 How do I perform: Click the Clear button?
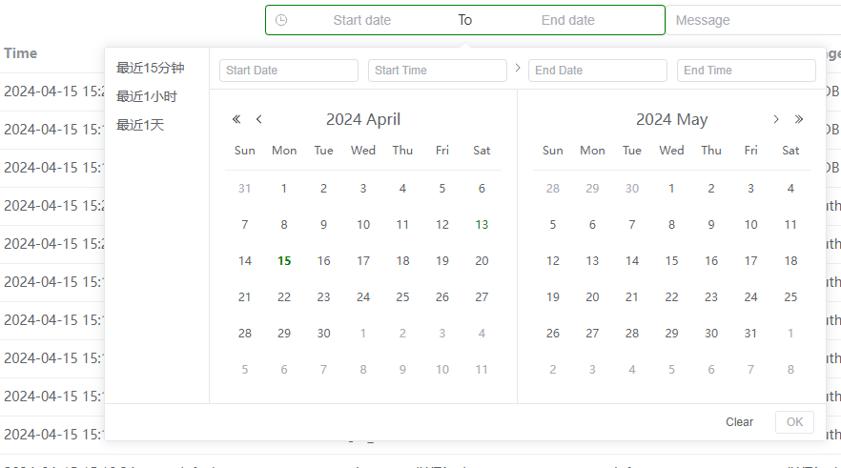(x=739, y=422)
